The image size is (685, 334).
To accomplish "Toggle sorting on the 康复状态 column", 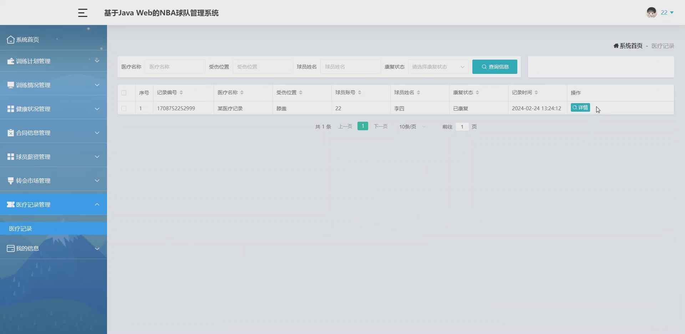I will click(x=478, y=92).
